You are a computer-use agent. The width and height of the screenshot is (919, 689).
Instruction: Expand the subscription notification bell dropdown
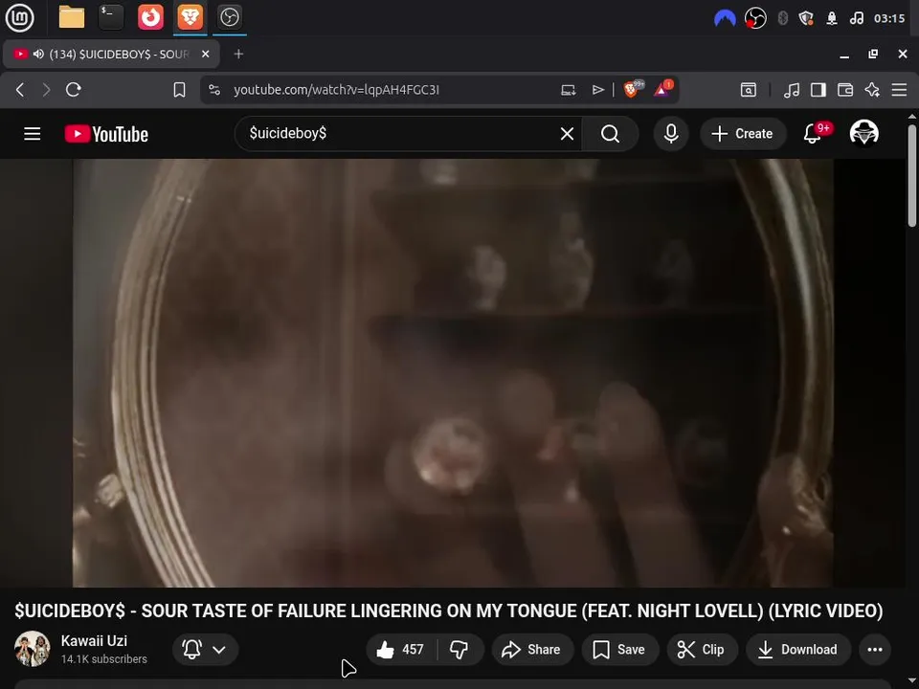click(x=205, y=649)
